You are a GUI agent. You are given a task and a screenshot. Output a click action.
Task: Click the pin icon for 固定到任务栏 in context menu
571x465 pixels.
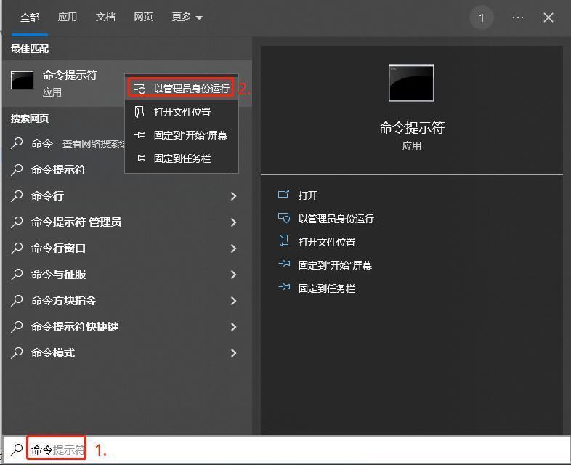[x=140, y=158]
